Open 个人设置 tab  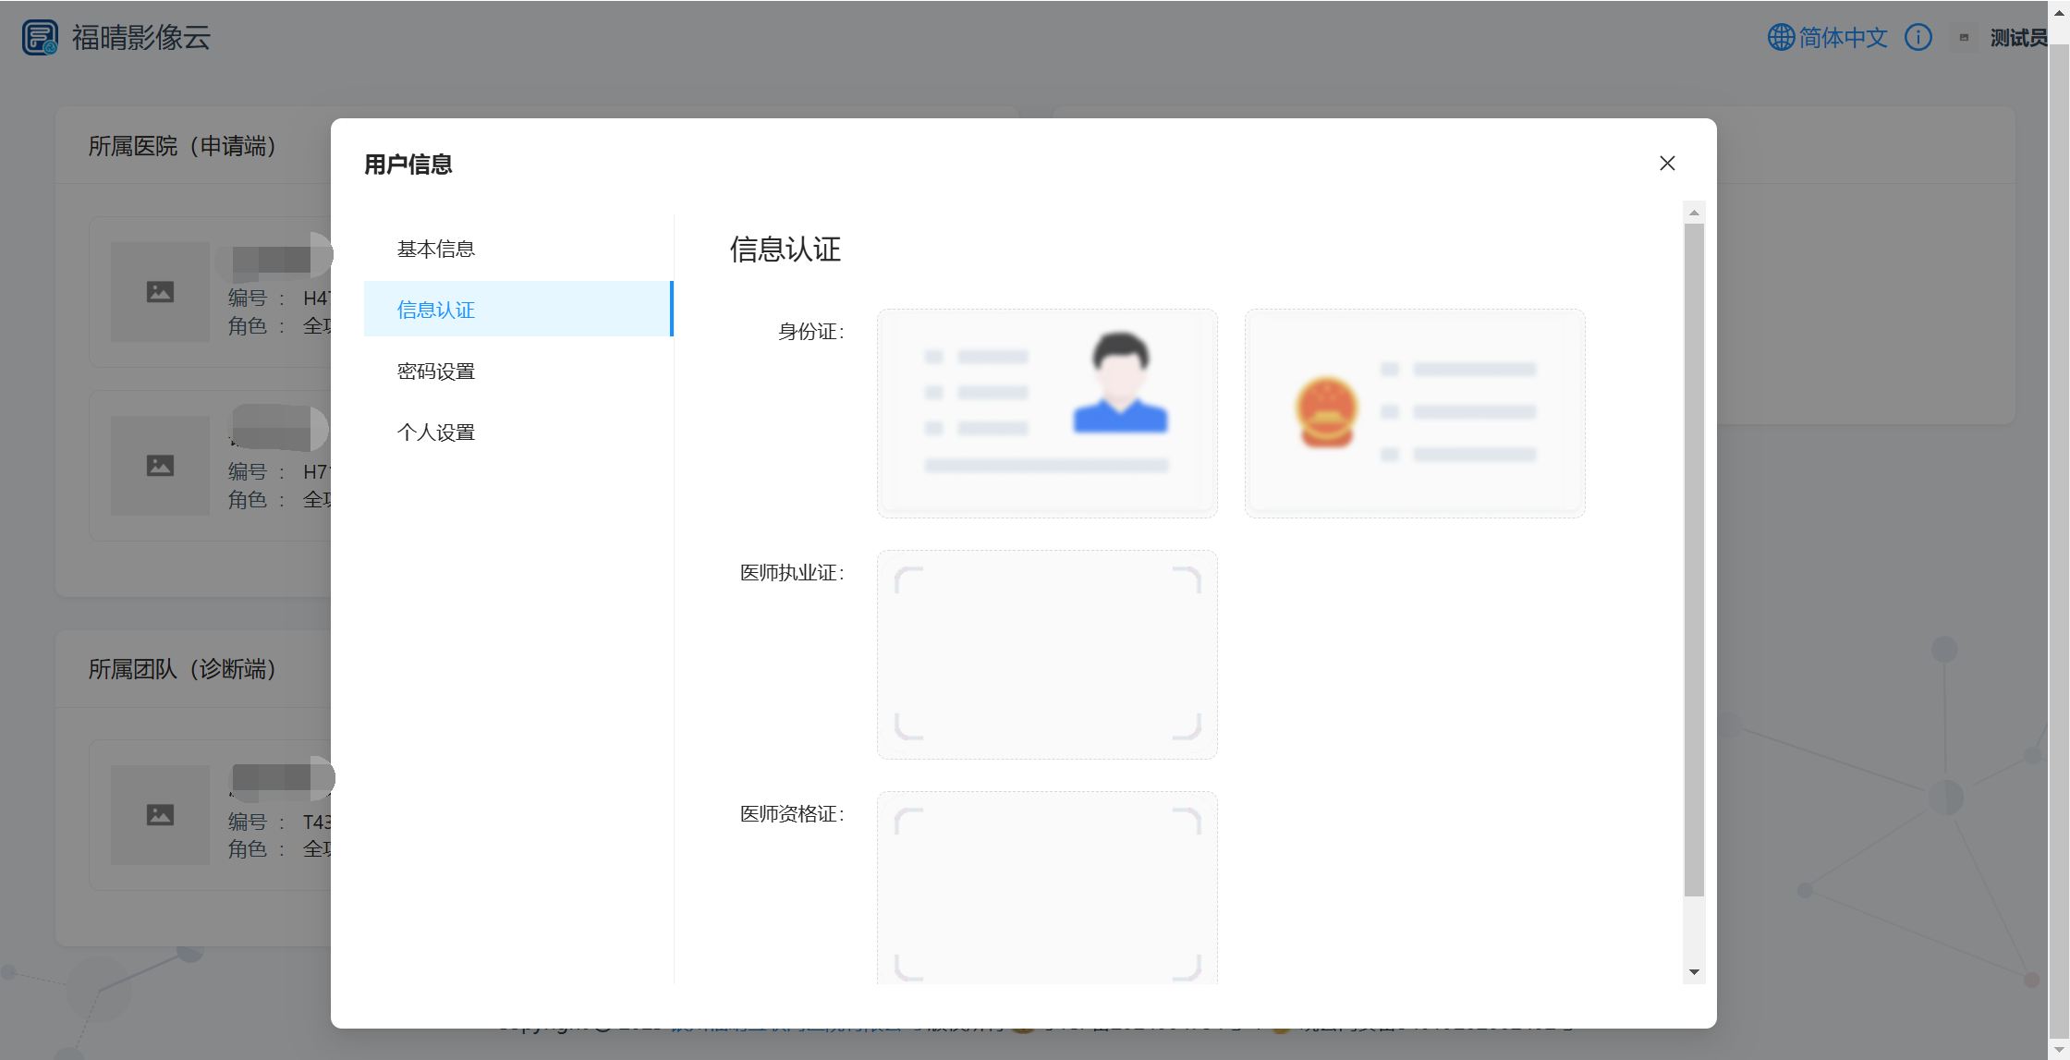click(435, 433)
